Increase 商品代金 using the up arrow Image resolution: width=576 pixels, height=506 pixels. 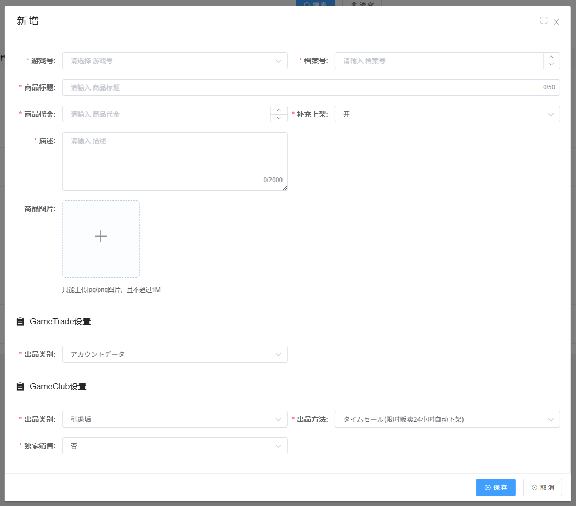point(279,110)
